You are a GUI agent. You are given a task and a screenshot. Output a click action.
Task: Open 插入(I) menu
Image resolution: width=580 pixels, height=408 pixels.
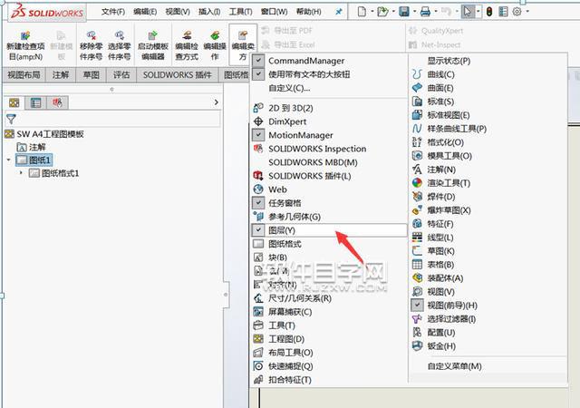(x=209, y=12)
